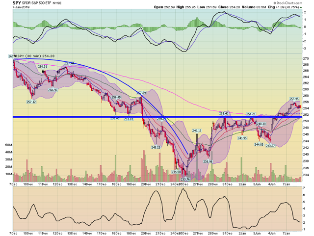Image resolution: width=314 pixels, height=236 pixels.
Task: Click the 243.23 price annotation
Action: [156, 147]
